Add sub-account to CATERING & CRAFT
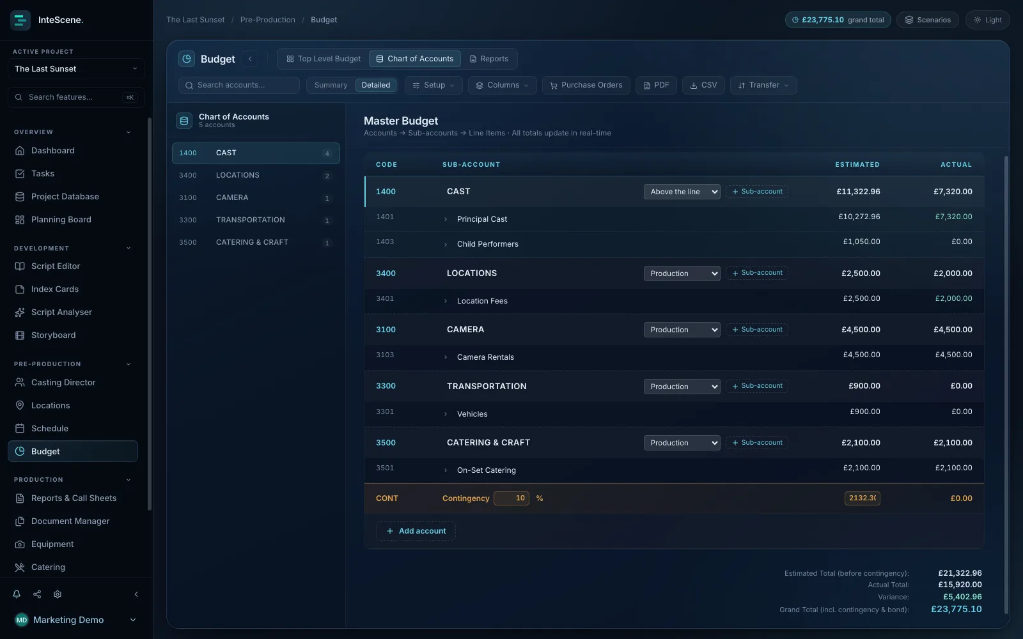This screenshot has width=1023, height=639. 757,443
